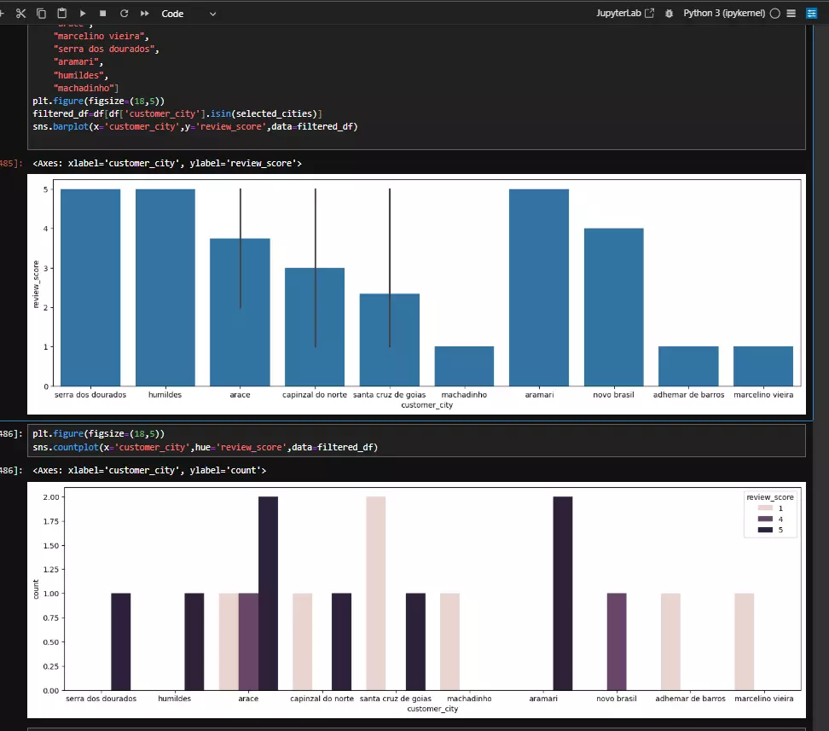Check the kernel status circle indicator
The width and height of the screenshot is (829, 731).
(775, 14)
